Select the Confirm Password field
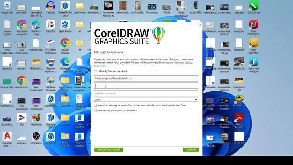Screen dimensions: 293x165 tap(146, 93)
